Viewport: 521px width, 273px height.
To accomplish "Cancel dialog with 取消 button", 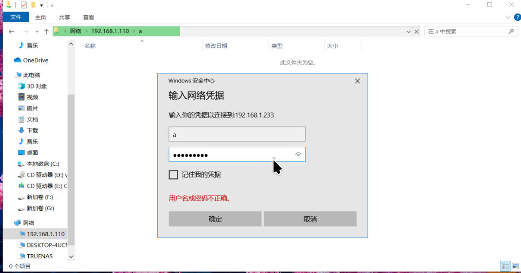I will pos(310,219).
